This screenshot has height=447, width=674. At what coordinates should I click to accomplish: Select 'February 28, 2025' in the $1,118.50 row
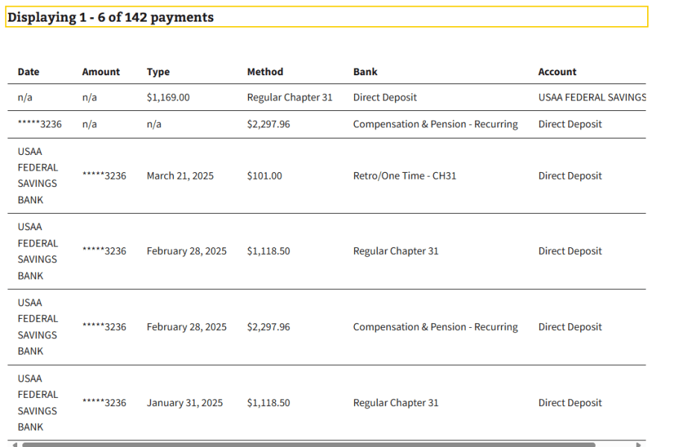click(186, 251)
